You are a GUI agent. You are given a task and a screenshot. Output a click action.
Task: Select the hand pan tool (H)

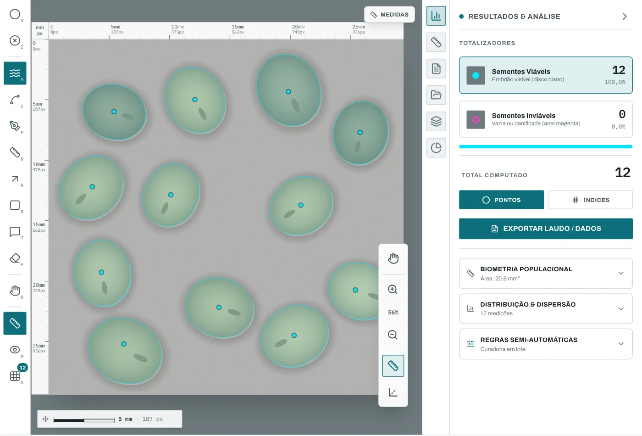tap(15, 291)
